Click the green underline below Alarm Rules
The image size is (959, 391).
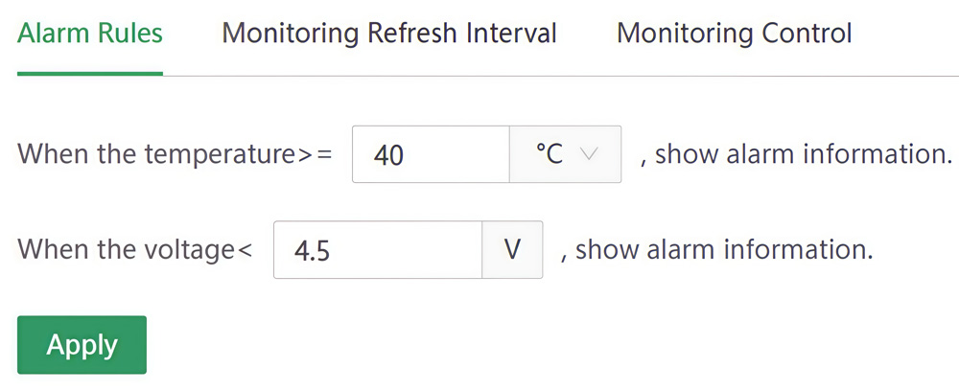(x=90, y=73)
